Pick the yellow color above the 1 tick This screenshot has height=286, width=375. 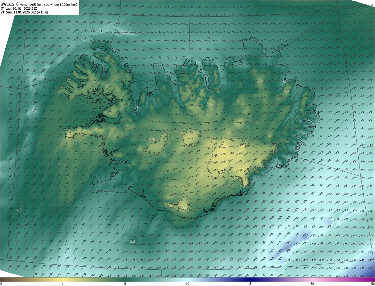click(x=63, y=279)
